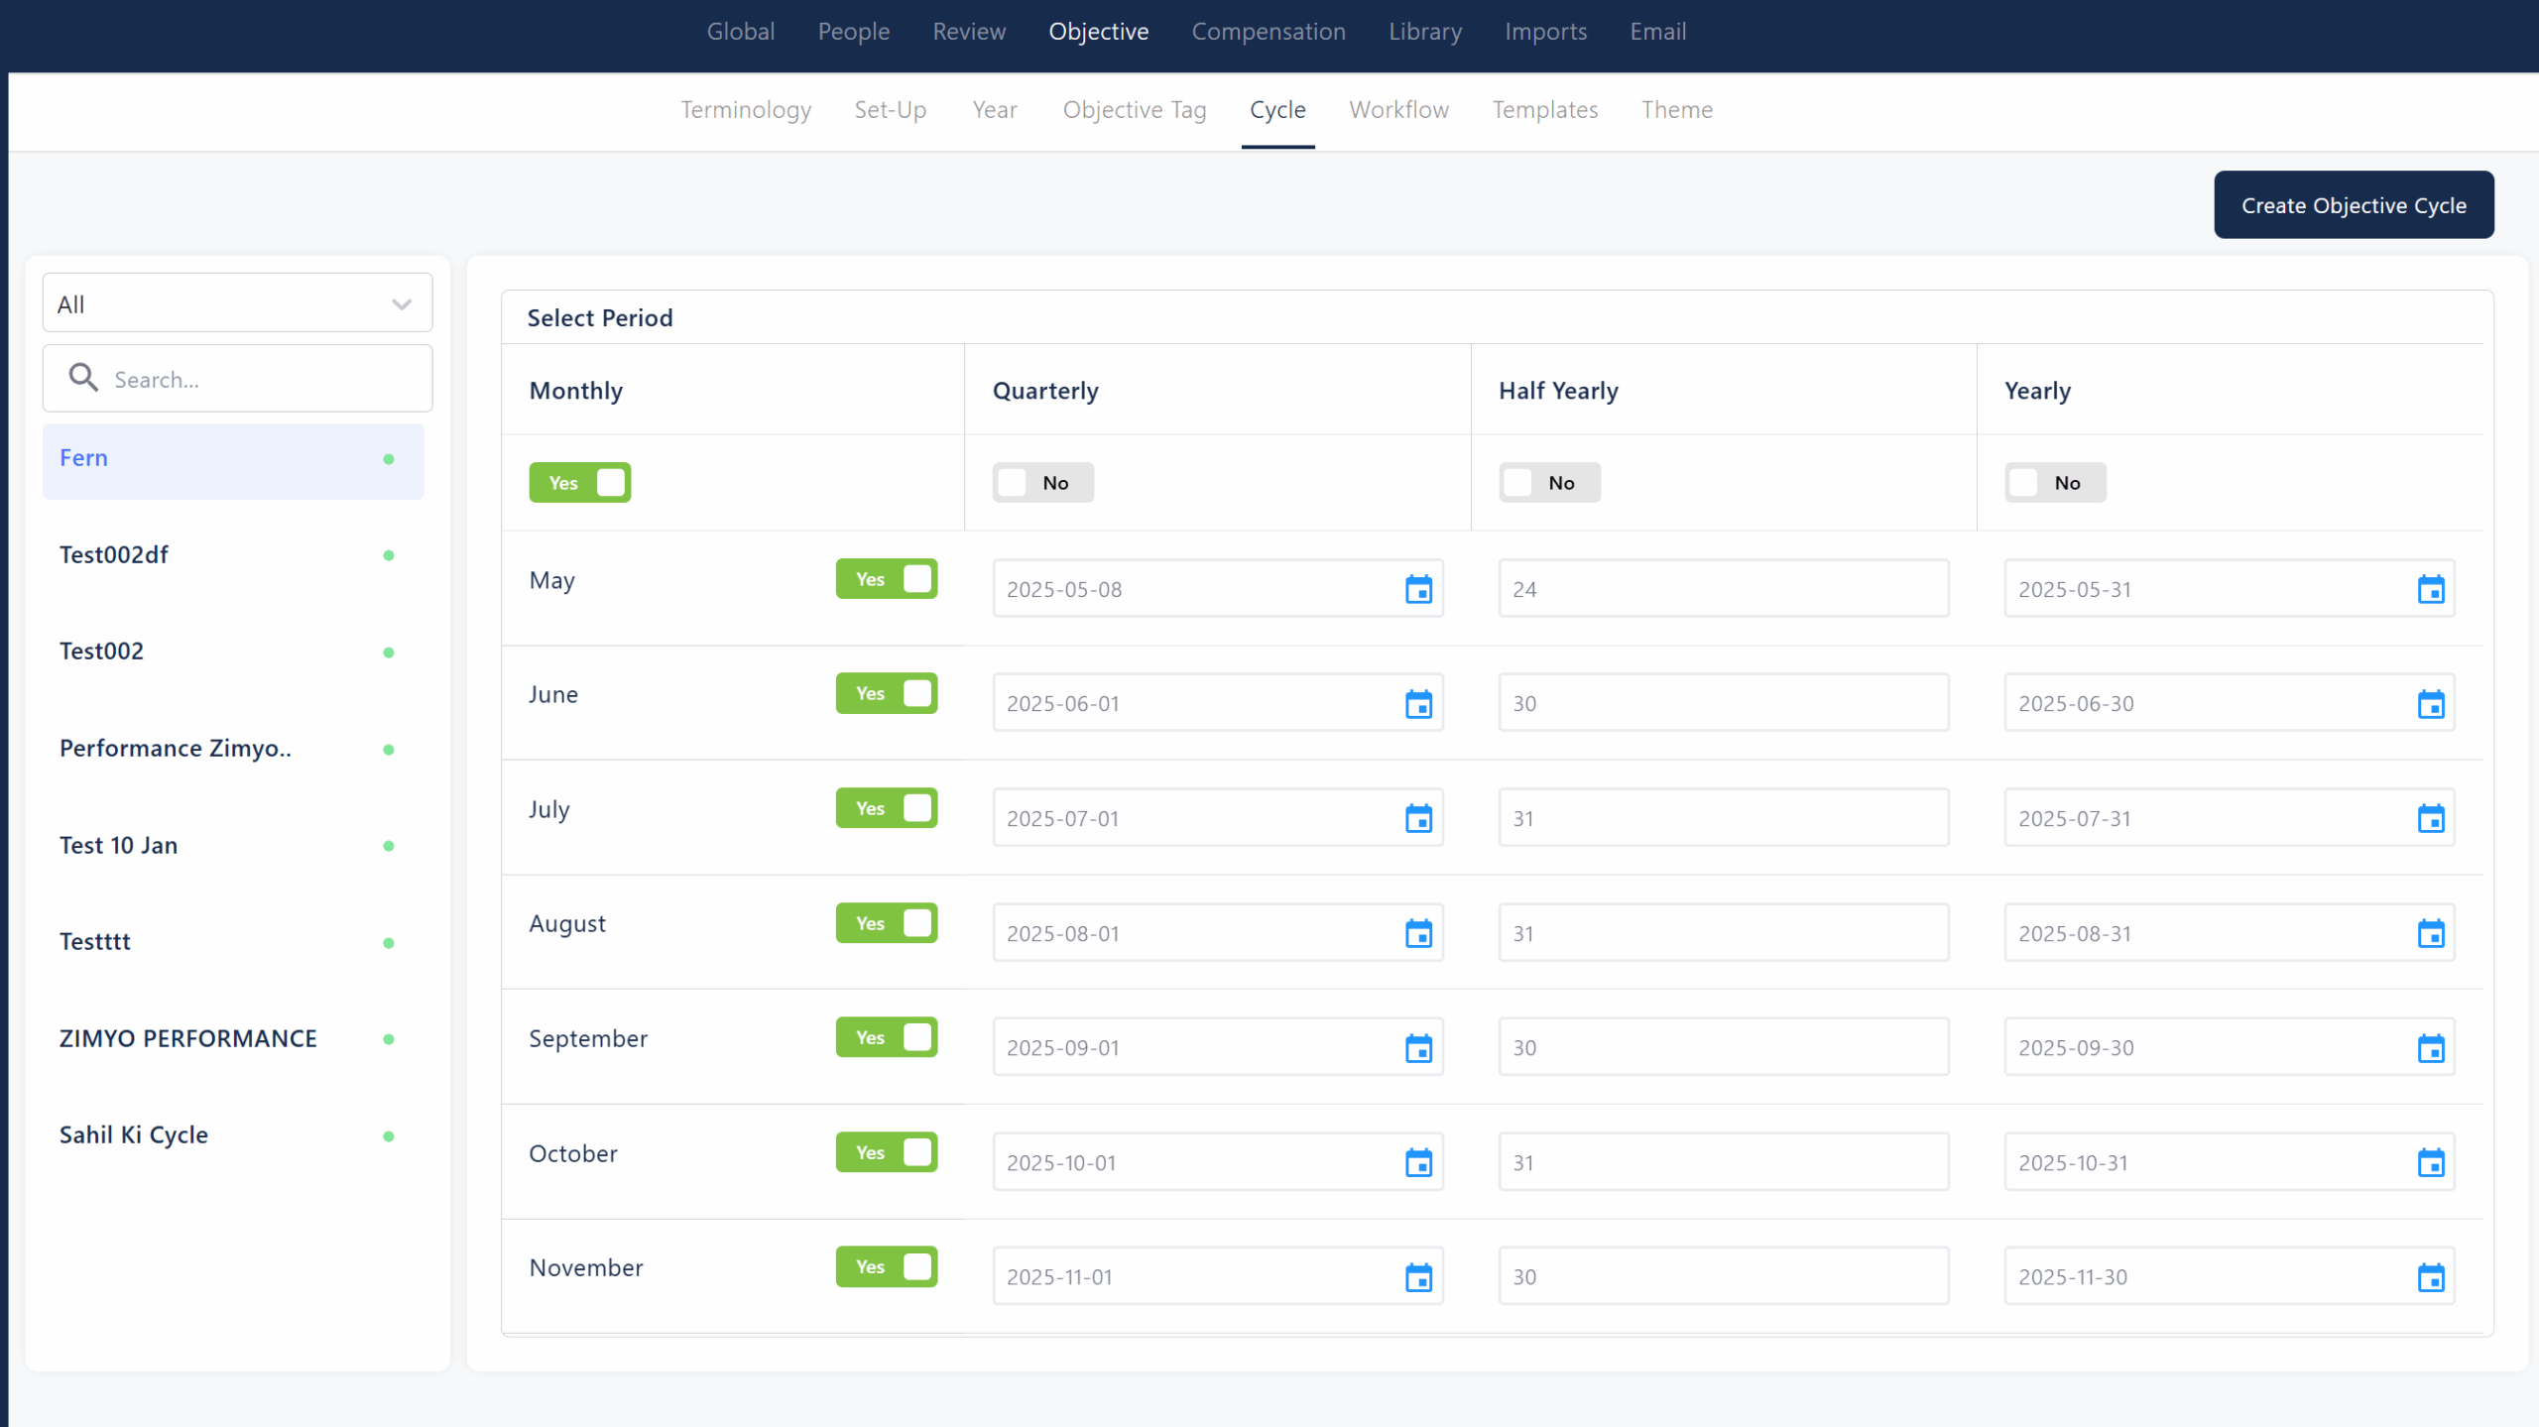Toggle off the September month switch
The width and height of the screenshot is (2539, 1427).
[886, 1037]
